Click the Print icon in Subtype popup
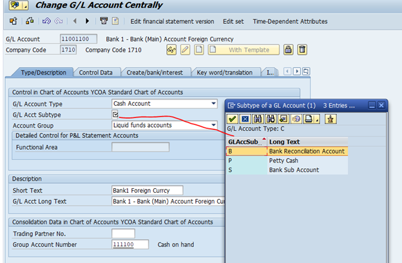Viewport: 402px width, 263px height. (309, 119)
